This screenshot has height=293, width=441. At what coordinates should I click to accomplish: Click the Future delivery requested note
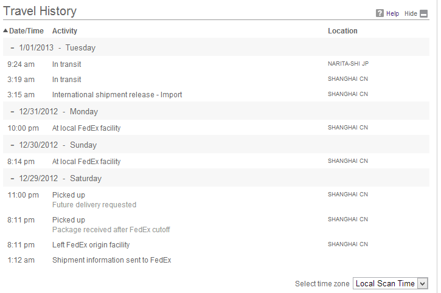click(x=94, y=205)
